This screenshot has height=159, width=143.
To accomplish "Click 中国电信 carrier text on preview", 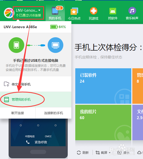I will [x=30, y=136].
